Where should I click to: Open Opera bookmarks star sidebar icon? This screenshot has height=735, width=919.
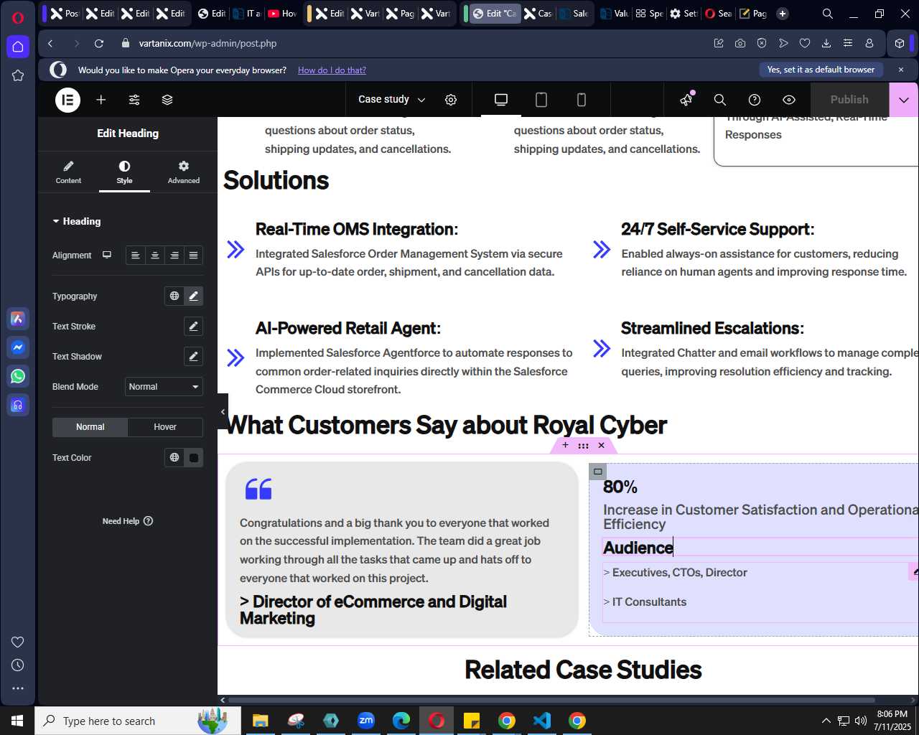[18, 75]
